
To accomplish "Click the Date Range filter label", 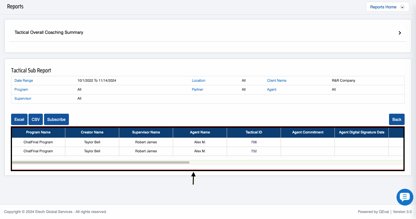I will click(24, 80).
